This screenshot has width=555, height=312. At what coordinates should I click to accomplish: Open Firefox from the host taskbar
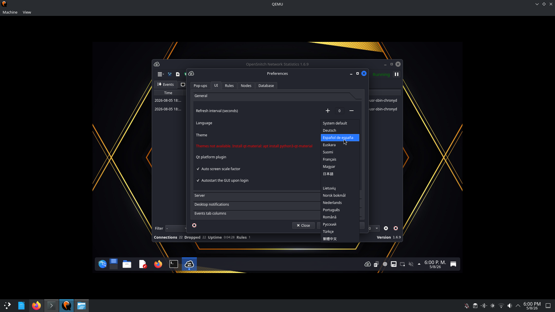pyautogui.click(x=36, y=305)
